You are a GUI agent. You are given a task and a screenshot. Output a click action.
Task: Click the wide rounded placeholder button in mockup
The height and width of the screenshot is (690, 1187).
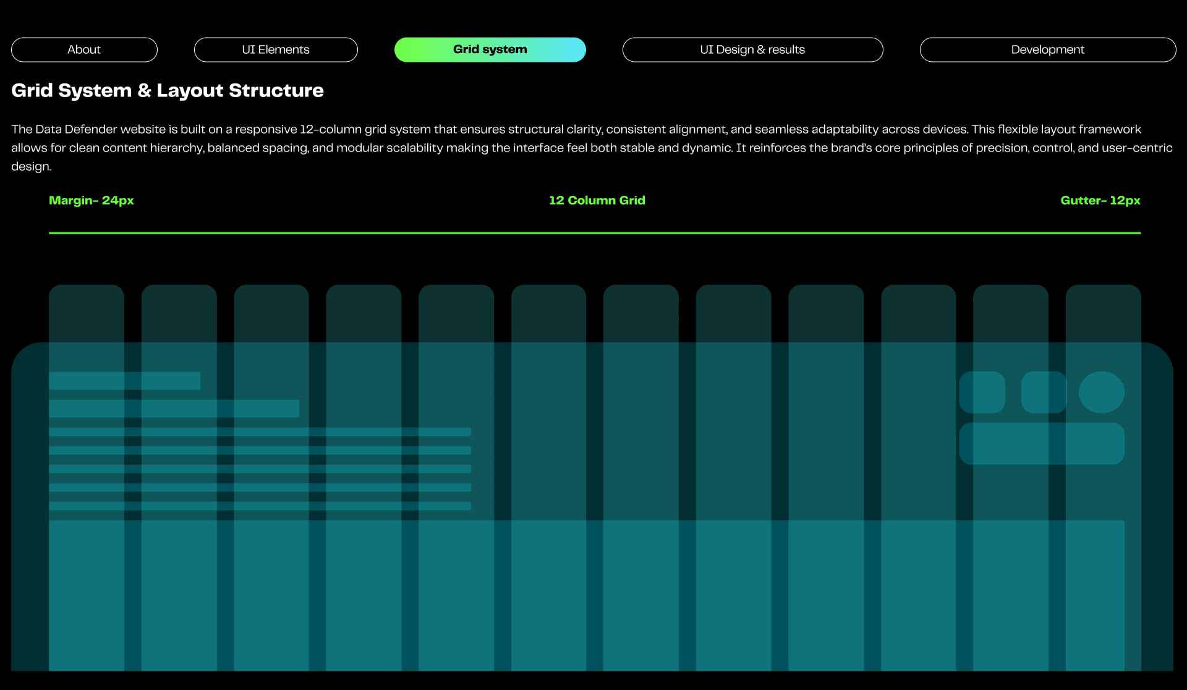[x=1041, y=443]
